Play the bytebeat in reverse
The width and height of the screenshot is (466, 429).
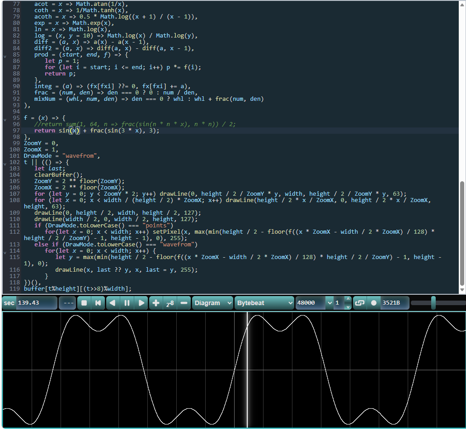pos(113,303)
